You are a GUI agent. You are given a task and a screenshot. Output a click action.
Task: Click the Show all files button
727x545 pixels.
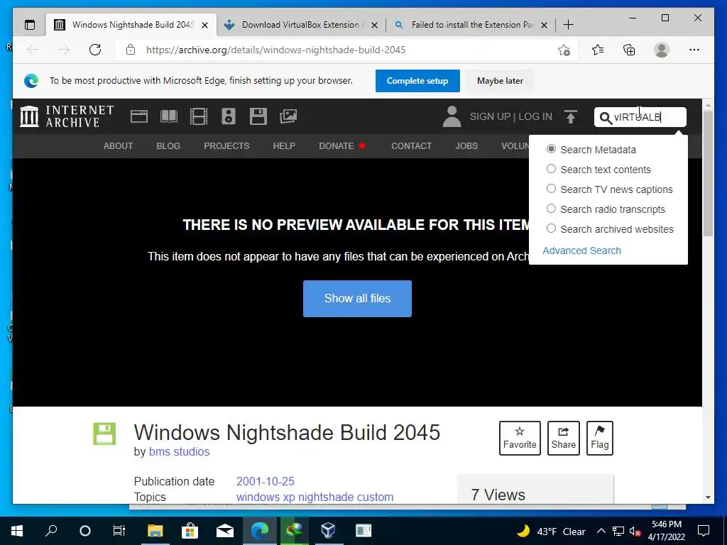coord(357,299)
